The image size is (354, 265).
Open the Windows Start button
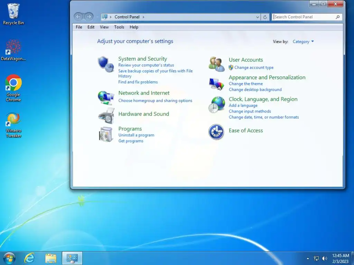click(x=9, y=258)
